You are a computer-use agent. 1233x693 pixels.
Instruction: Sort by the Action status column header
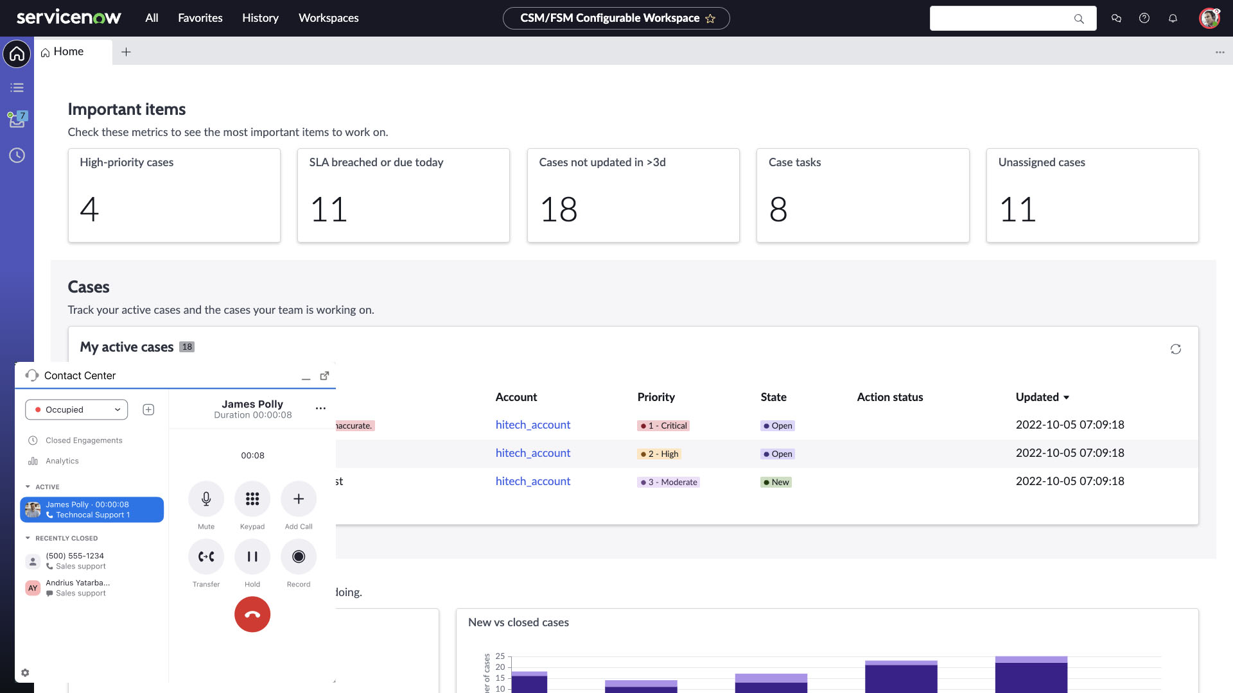pos(889,397)
